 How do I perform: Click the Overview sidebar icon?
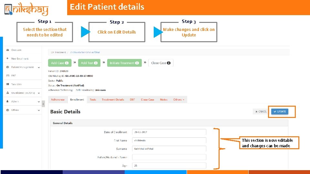[x=7, y=50]
